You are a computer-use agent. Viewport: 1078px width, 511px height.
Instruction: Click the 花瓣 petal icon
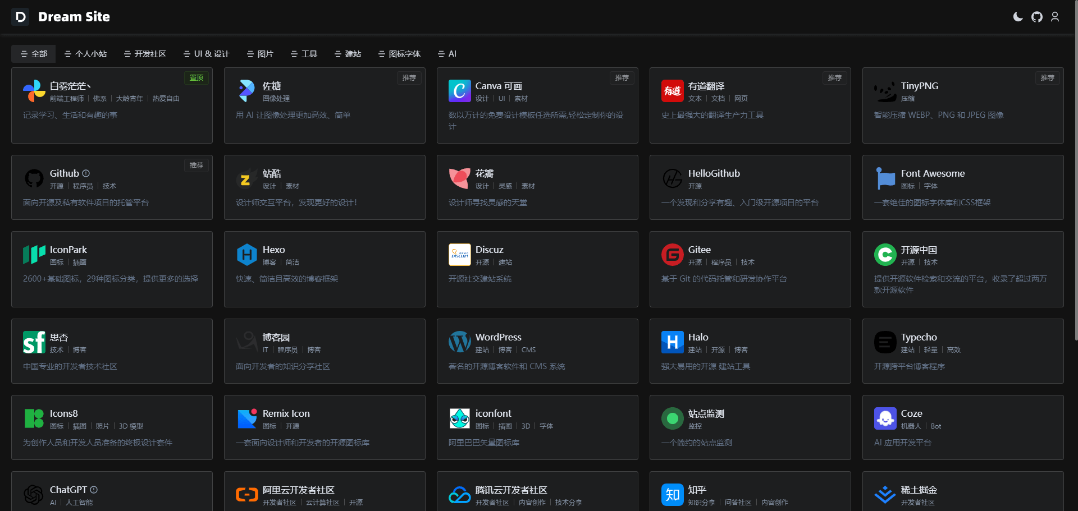(x=460, y=178)
